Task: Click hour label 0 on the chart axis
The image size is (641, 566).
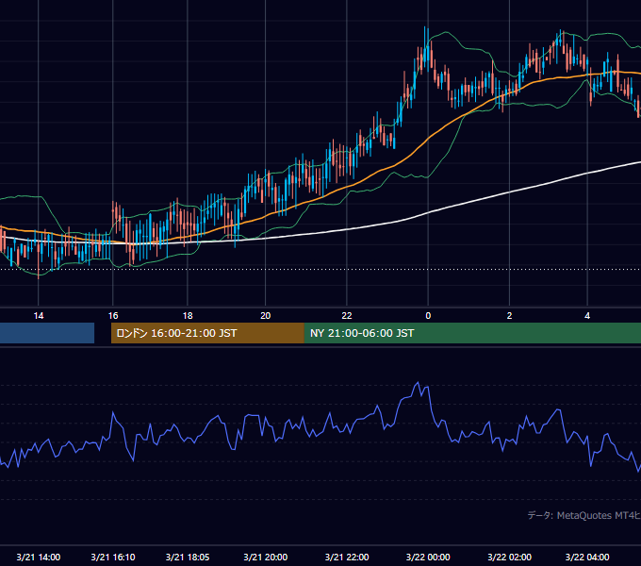Action: point(428,316)
